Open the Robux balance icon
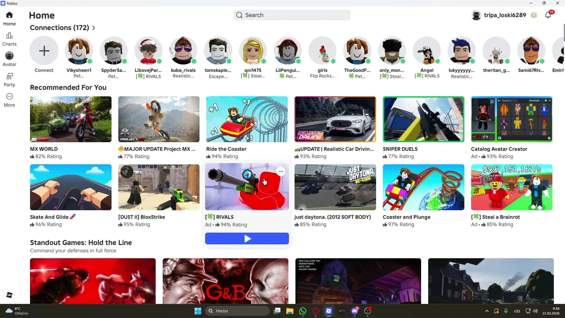 (x=534, y=15)
